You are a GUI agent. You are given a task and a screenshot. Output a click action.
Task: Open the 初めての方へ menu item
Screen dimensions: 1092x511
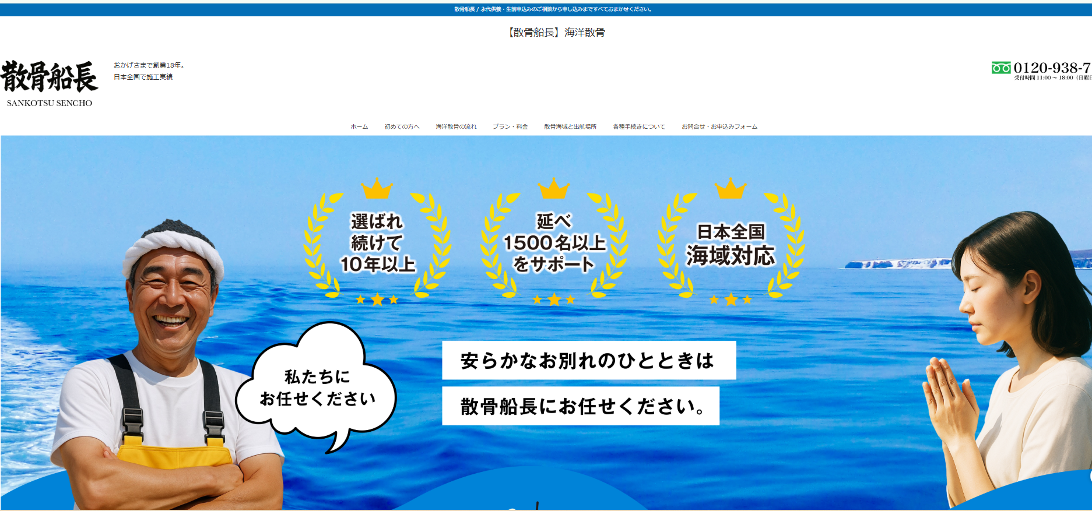[402, 126]
